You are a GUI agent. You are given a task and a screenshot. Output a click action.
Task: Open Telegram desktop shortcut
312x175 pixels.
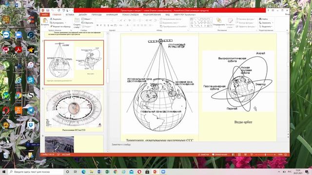pyautogui.click(x=30, y=110)
